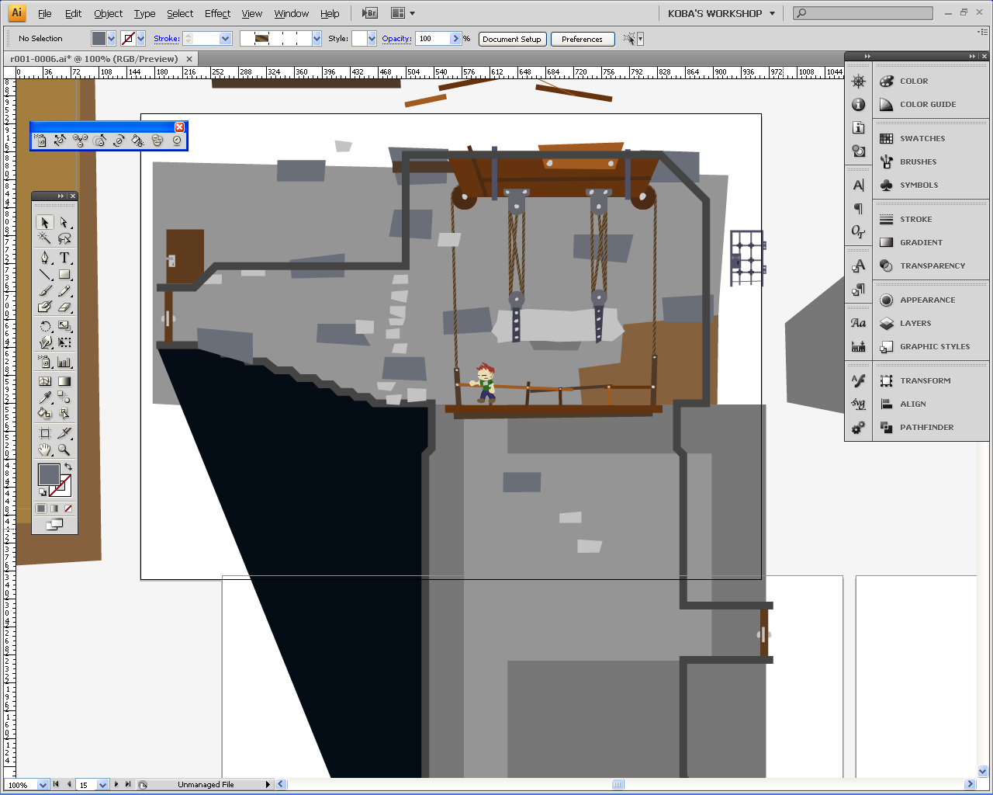
Task: Click the Document Setup button
Action: (x=511, y=39)
